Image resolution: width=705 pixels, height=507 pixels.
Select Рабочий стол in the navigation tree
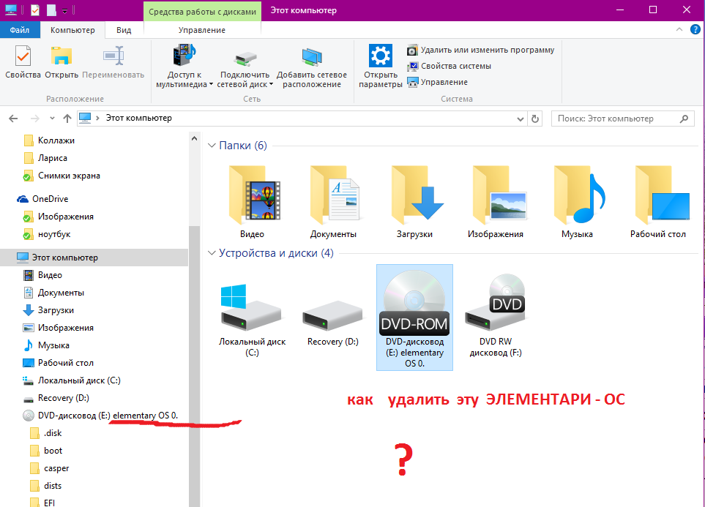(x=65, y=363)
